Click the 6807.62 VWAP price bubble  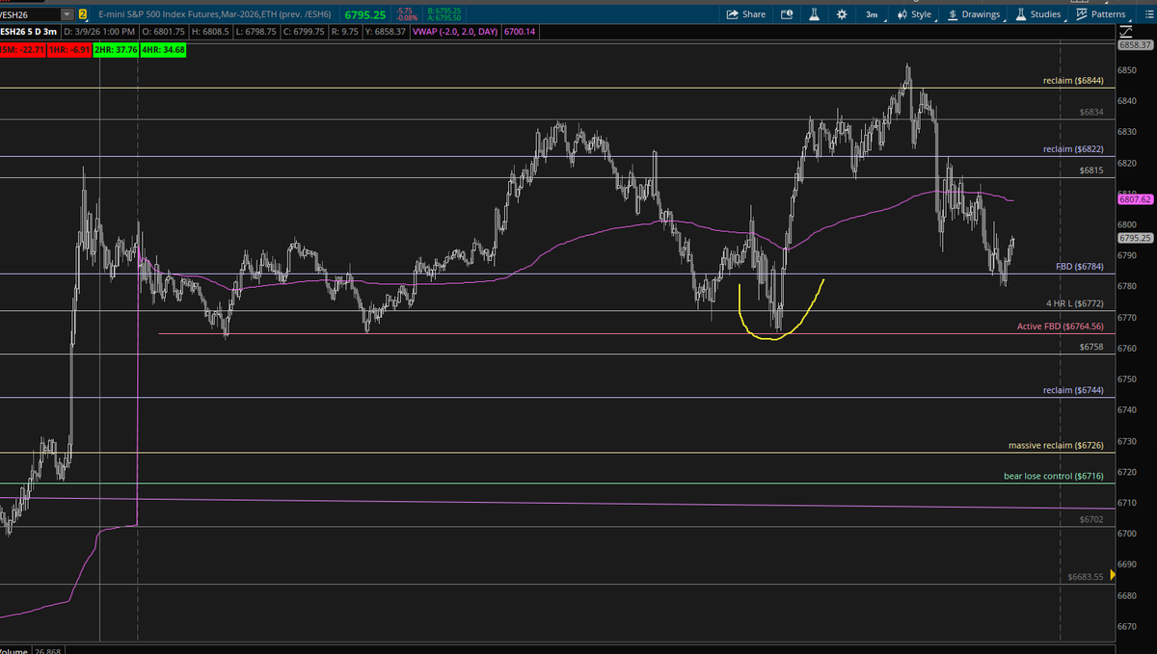click(x=1136, y=200)
